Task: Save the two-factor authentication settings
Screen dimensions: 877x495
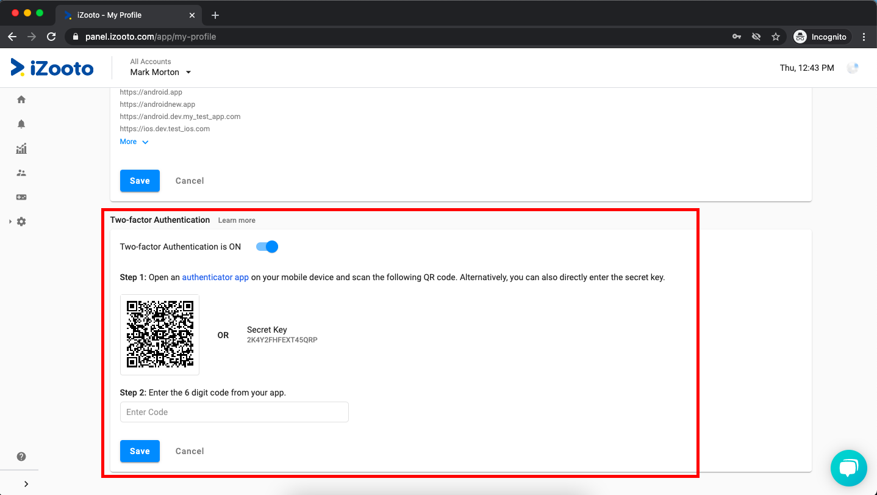Action: click(140, 451)
